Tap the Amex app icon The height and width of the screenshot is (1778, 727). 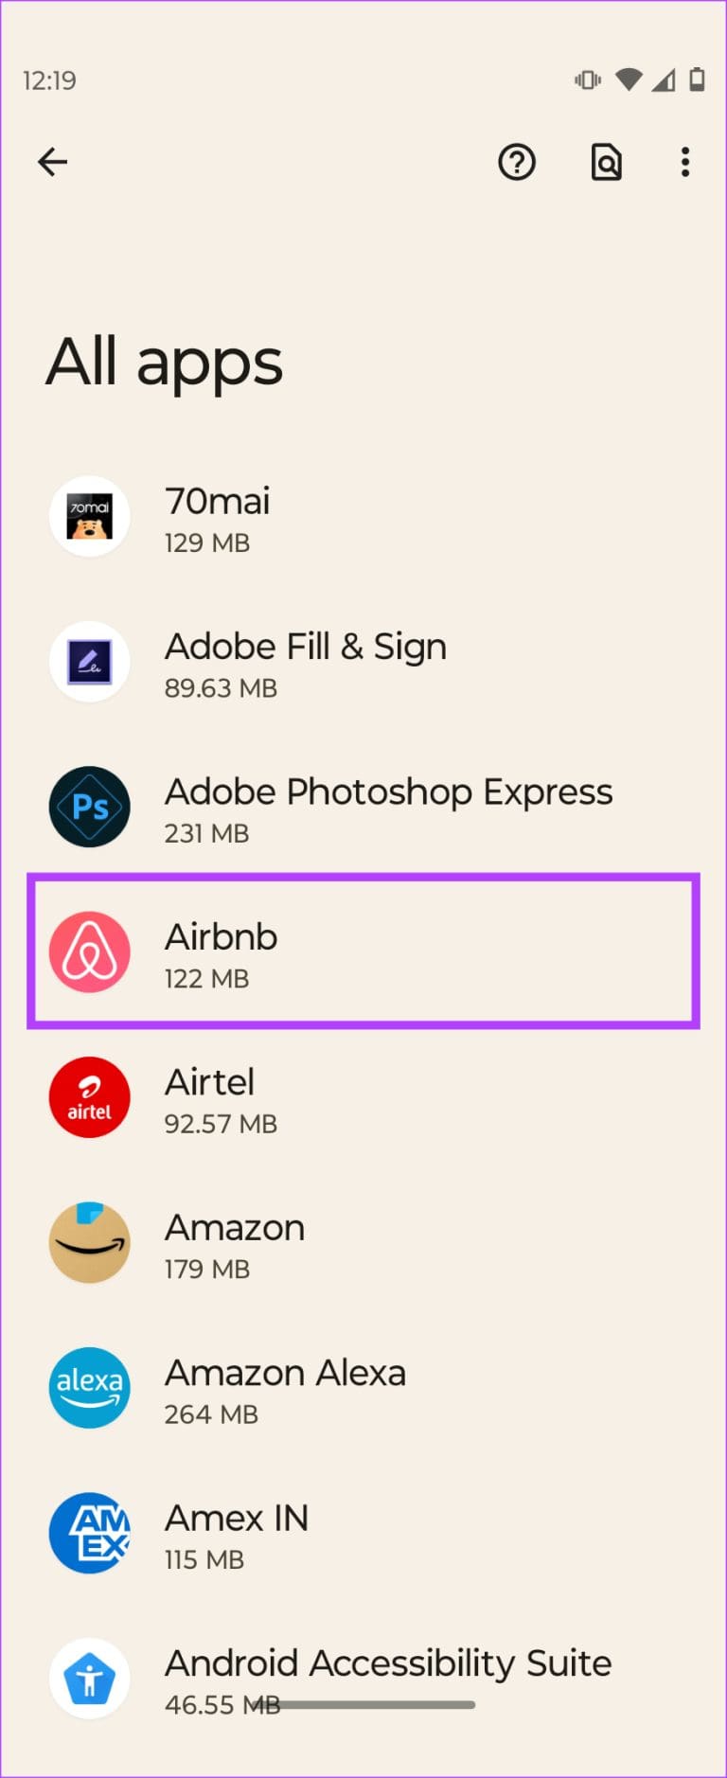coord(90,1533)
